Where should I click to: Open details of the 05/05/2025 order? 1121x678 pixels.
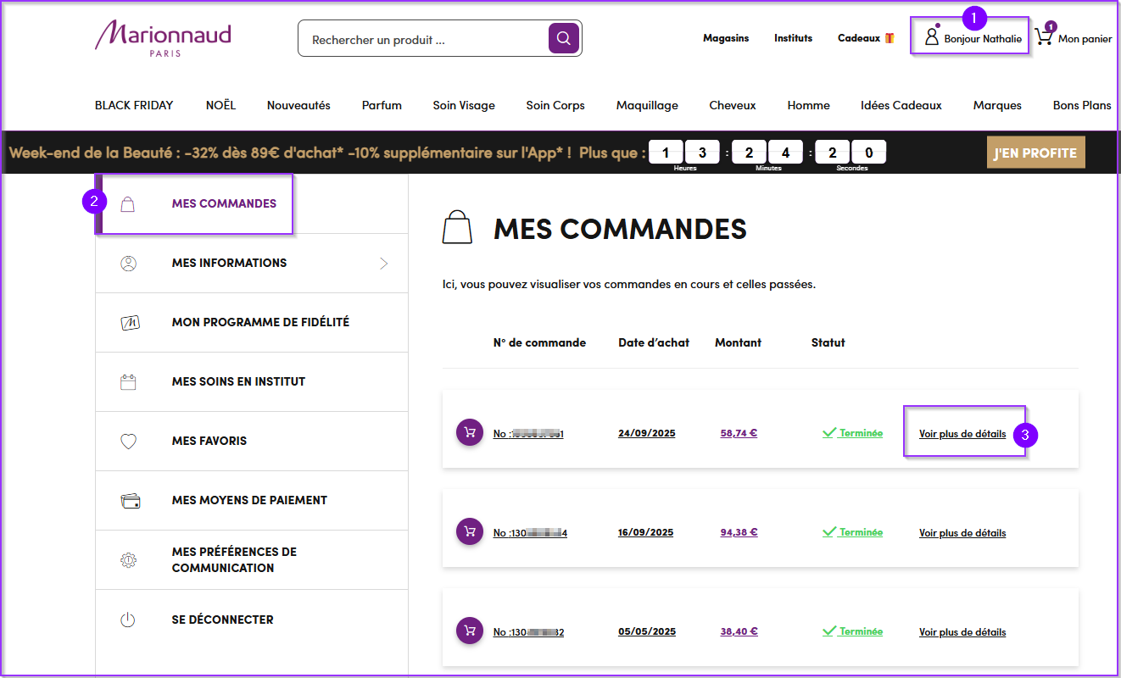tap(962, 632)
